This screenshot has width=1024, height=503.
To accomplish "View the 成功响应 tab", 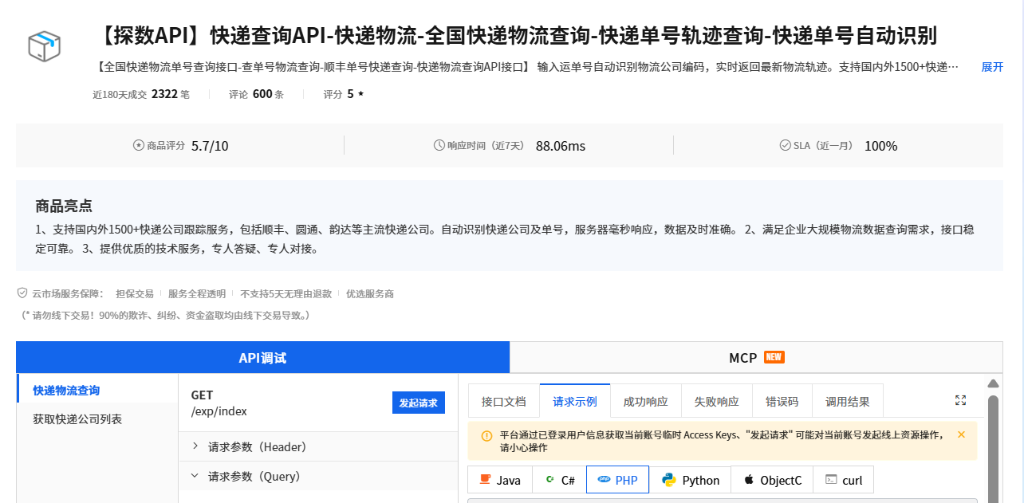I will [644, 401].
